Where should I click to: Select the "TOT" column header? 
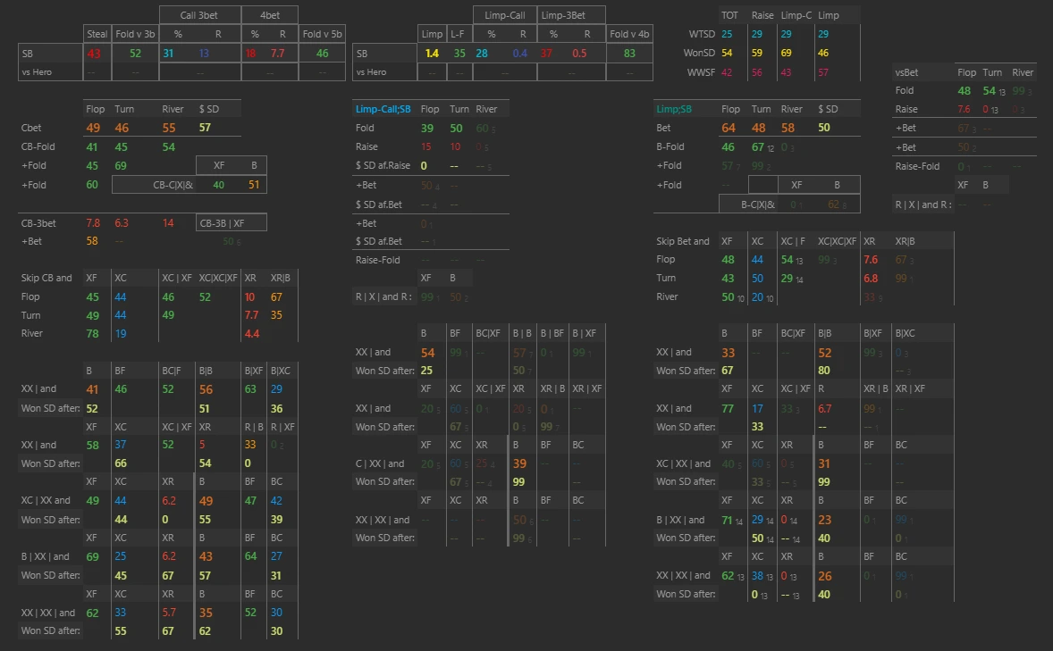pyautogui.click(x=729, y=15)
